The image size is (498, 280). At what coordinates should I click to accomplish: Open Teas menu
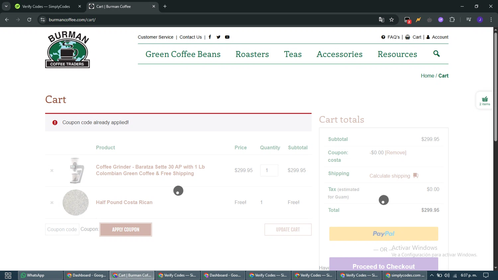point(293,54)
